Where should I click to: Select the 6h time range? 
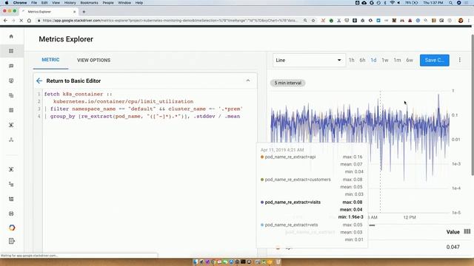point(362,60)
